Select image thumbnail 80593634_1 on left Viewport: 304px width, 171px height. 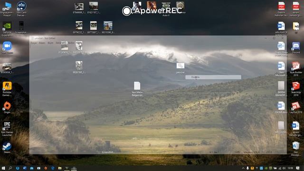[7, 68]
